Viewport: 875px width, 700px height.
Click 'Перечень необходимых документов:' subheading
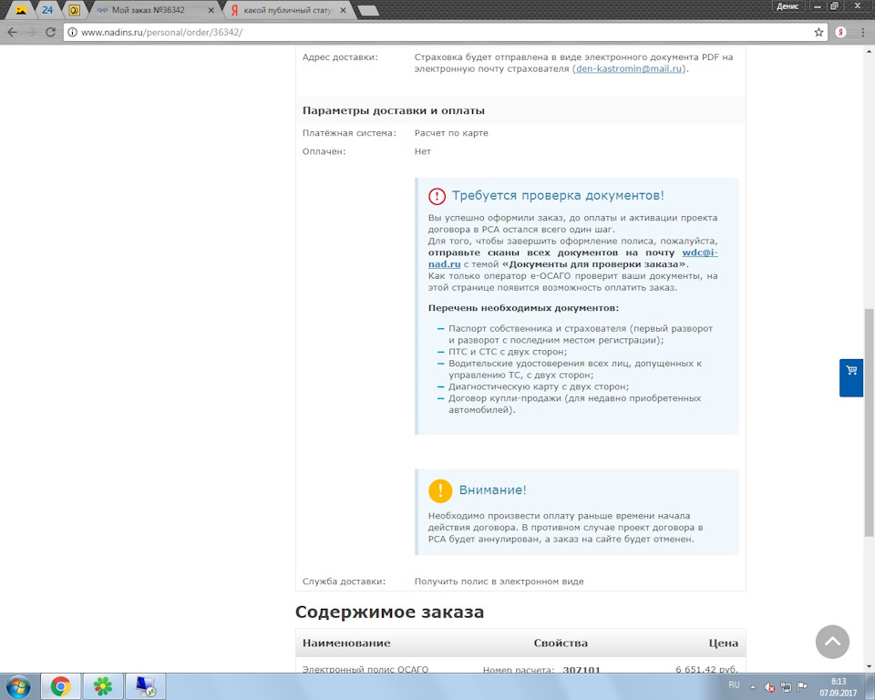[x=523, y=308]
